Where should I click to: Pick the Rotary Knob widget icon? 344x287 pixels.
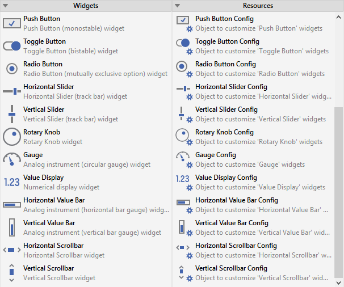(x=12, y=137)
